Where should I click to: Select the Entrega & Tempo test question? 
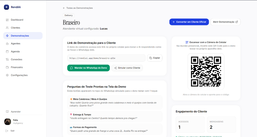[x=115, y=116]
